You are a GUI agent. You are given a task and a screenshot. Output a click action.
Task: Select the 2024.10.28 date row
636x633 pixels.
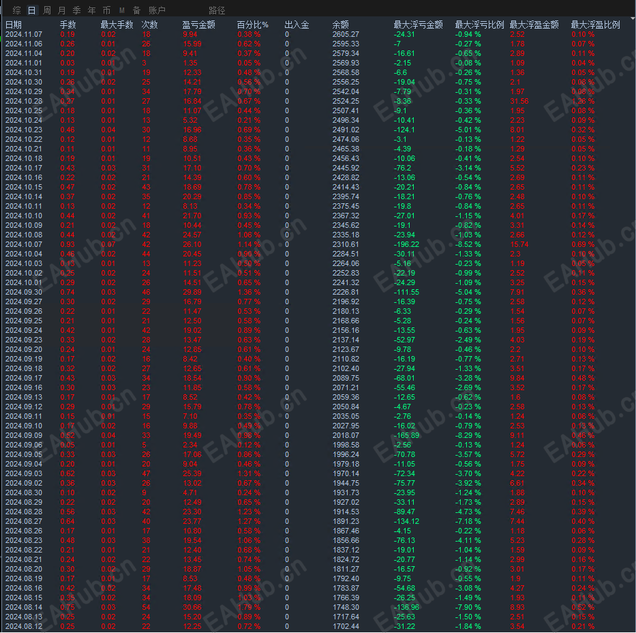coord(24,101)
